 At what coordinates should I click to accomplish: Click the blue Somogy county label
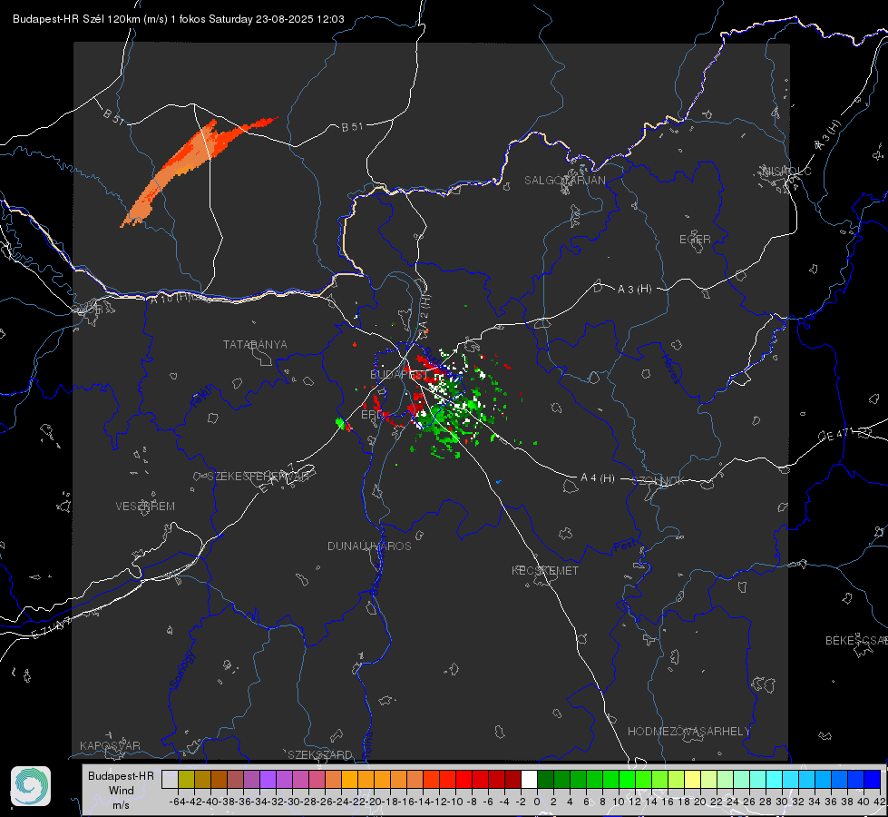coord(181,670)
